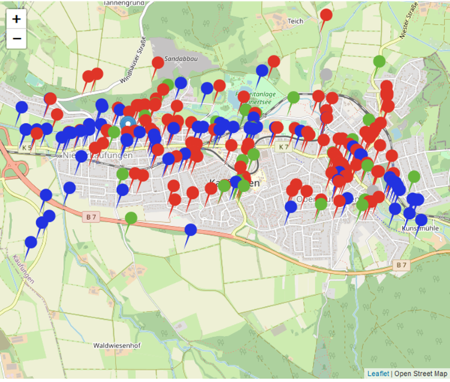Click the red marker beside Sandabbau label
450x382 pixels.
[157, 64]
